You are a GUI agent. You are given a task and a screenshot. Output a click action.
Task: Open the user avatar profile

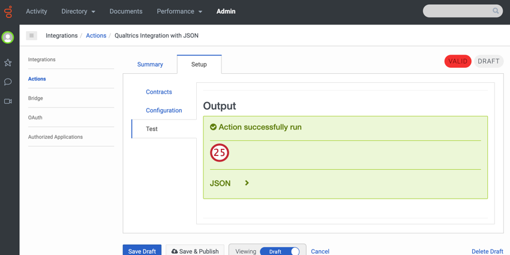[8, 37]
